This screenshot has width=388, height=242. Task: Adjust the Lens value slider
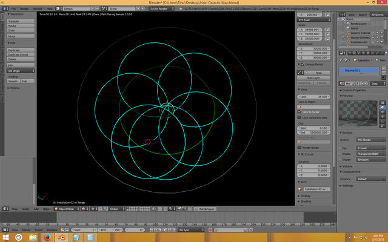[313, 97]
